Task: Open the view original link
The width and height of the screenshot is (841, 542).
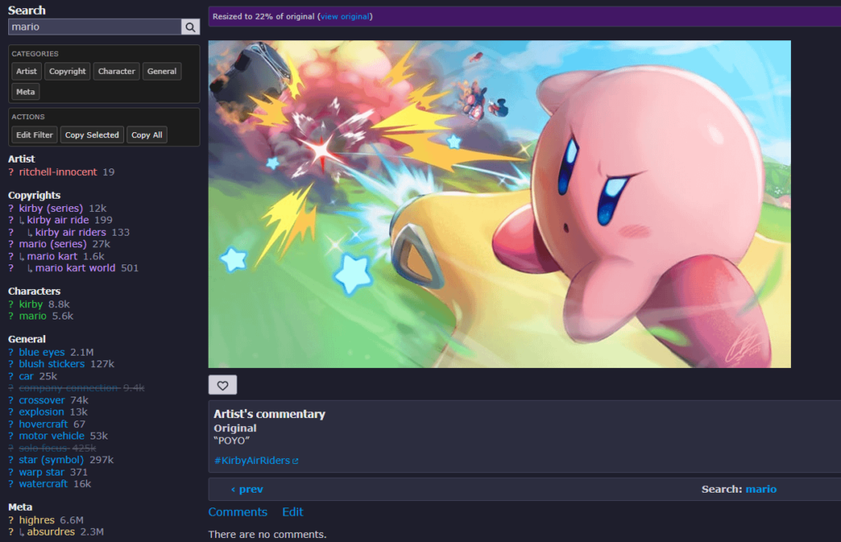Action: [x=345, y=16]
